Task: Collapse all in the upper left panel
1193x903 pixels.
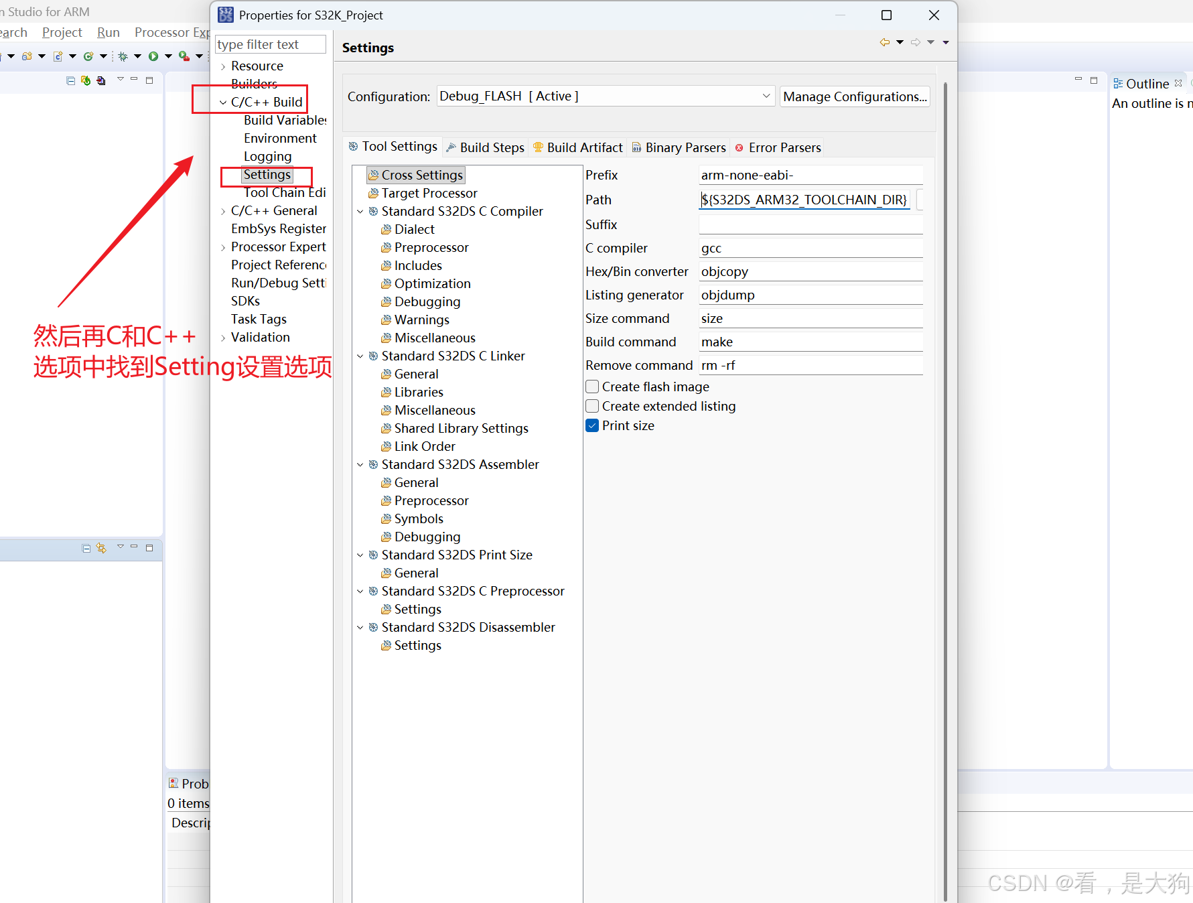Action: 70,80
